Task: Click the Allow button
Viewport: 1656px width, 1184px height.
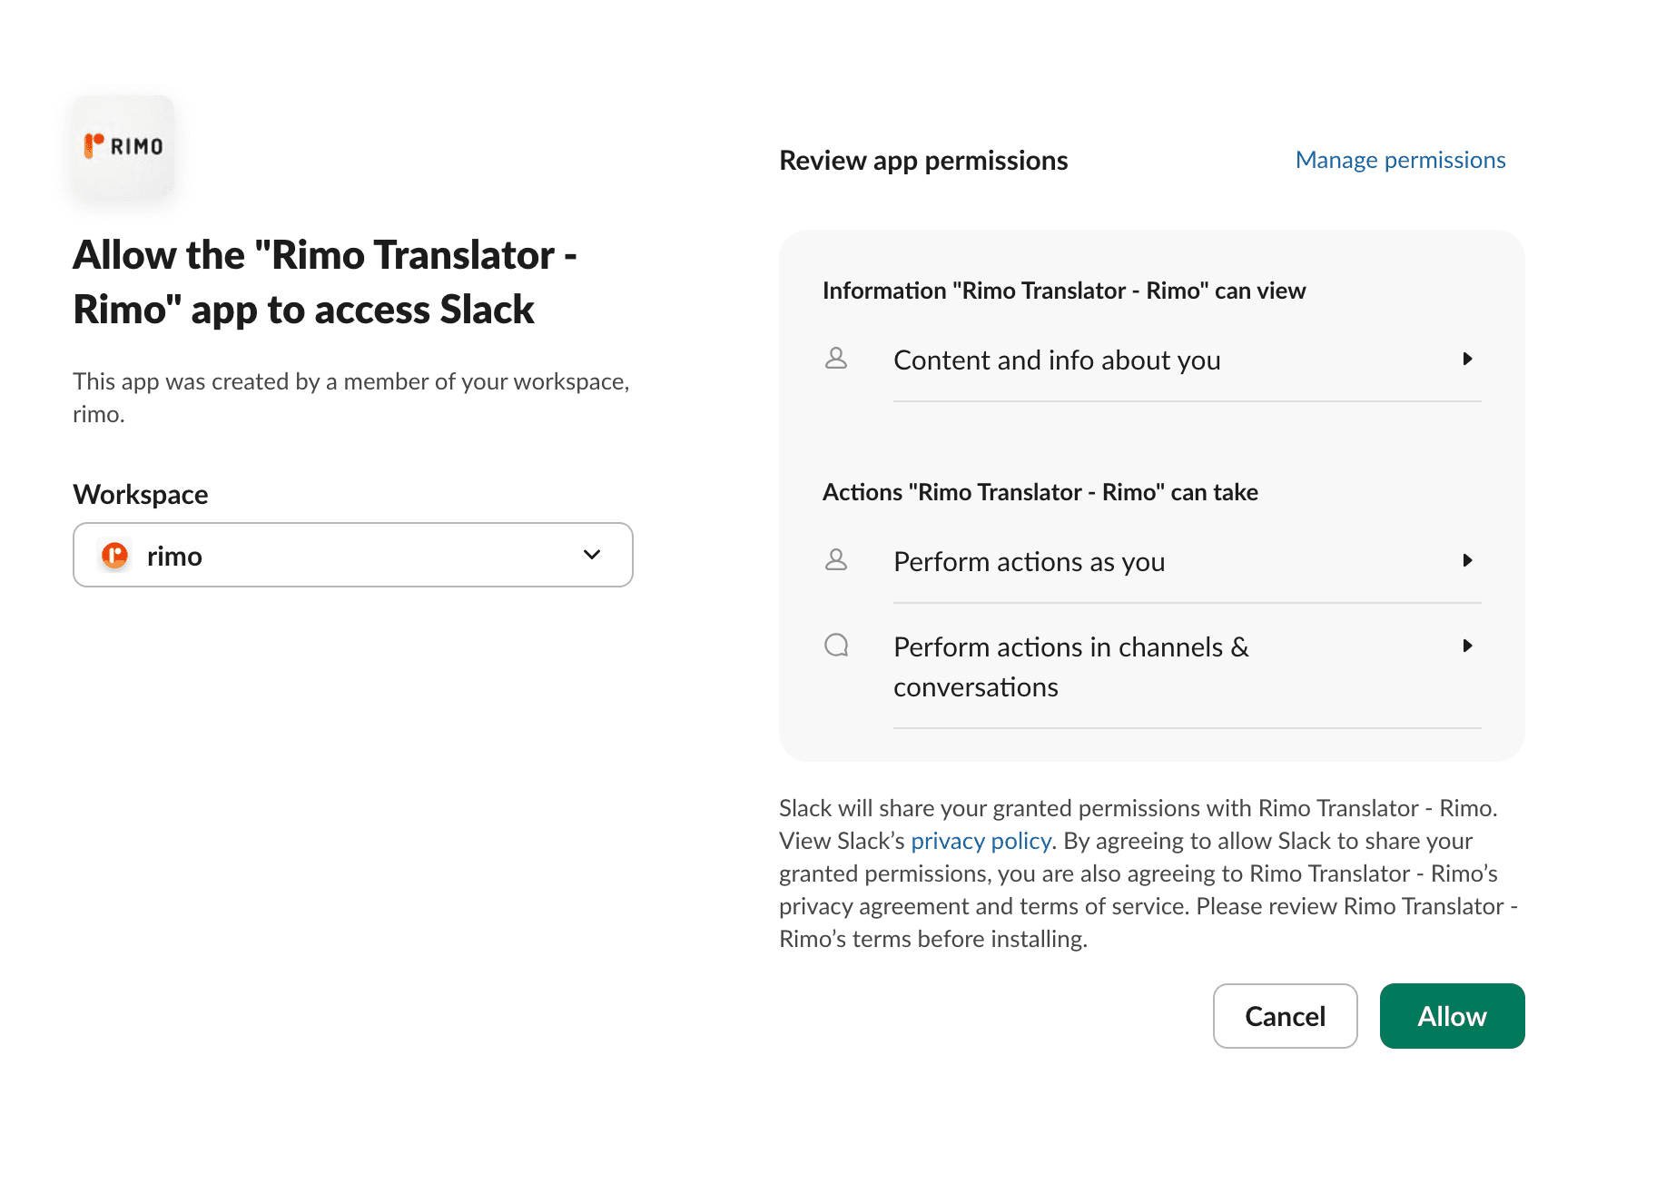Action: click(1452, 1016)
